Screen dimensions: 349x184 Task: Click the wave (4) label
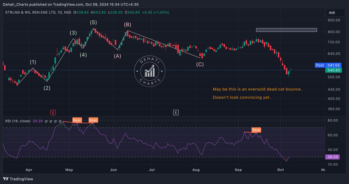[x=83, y=55]
